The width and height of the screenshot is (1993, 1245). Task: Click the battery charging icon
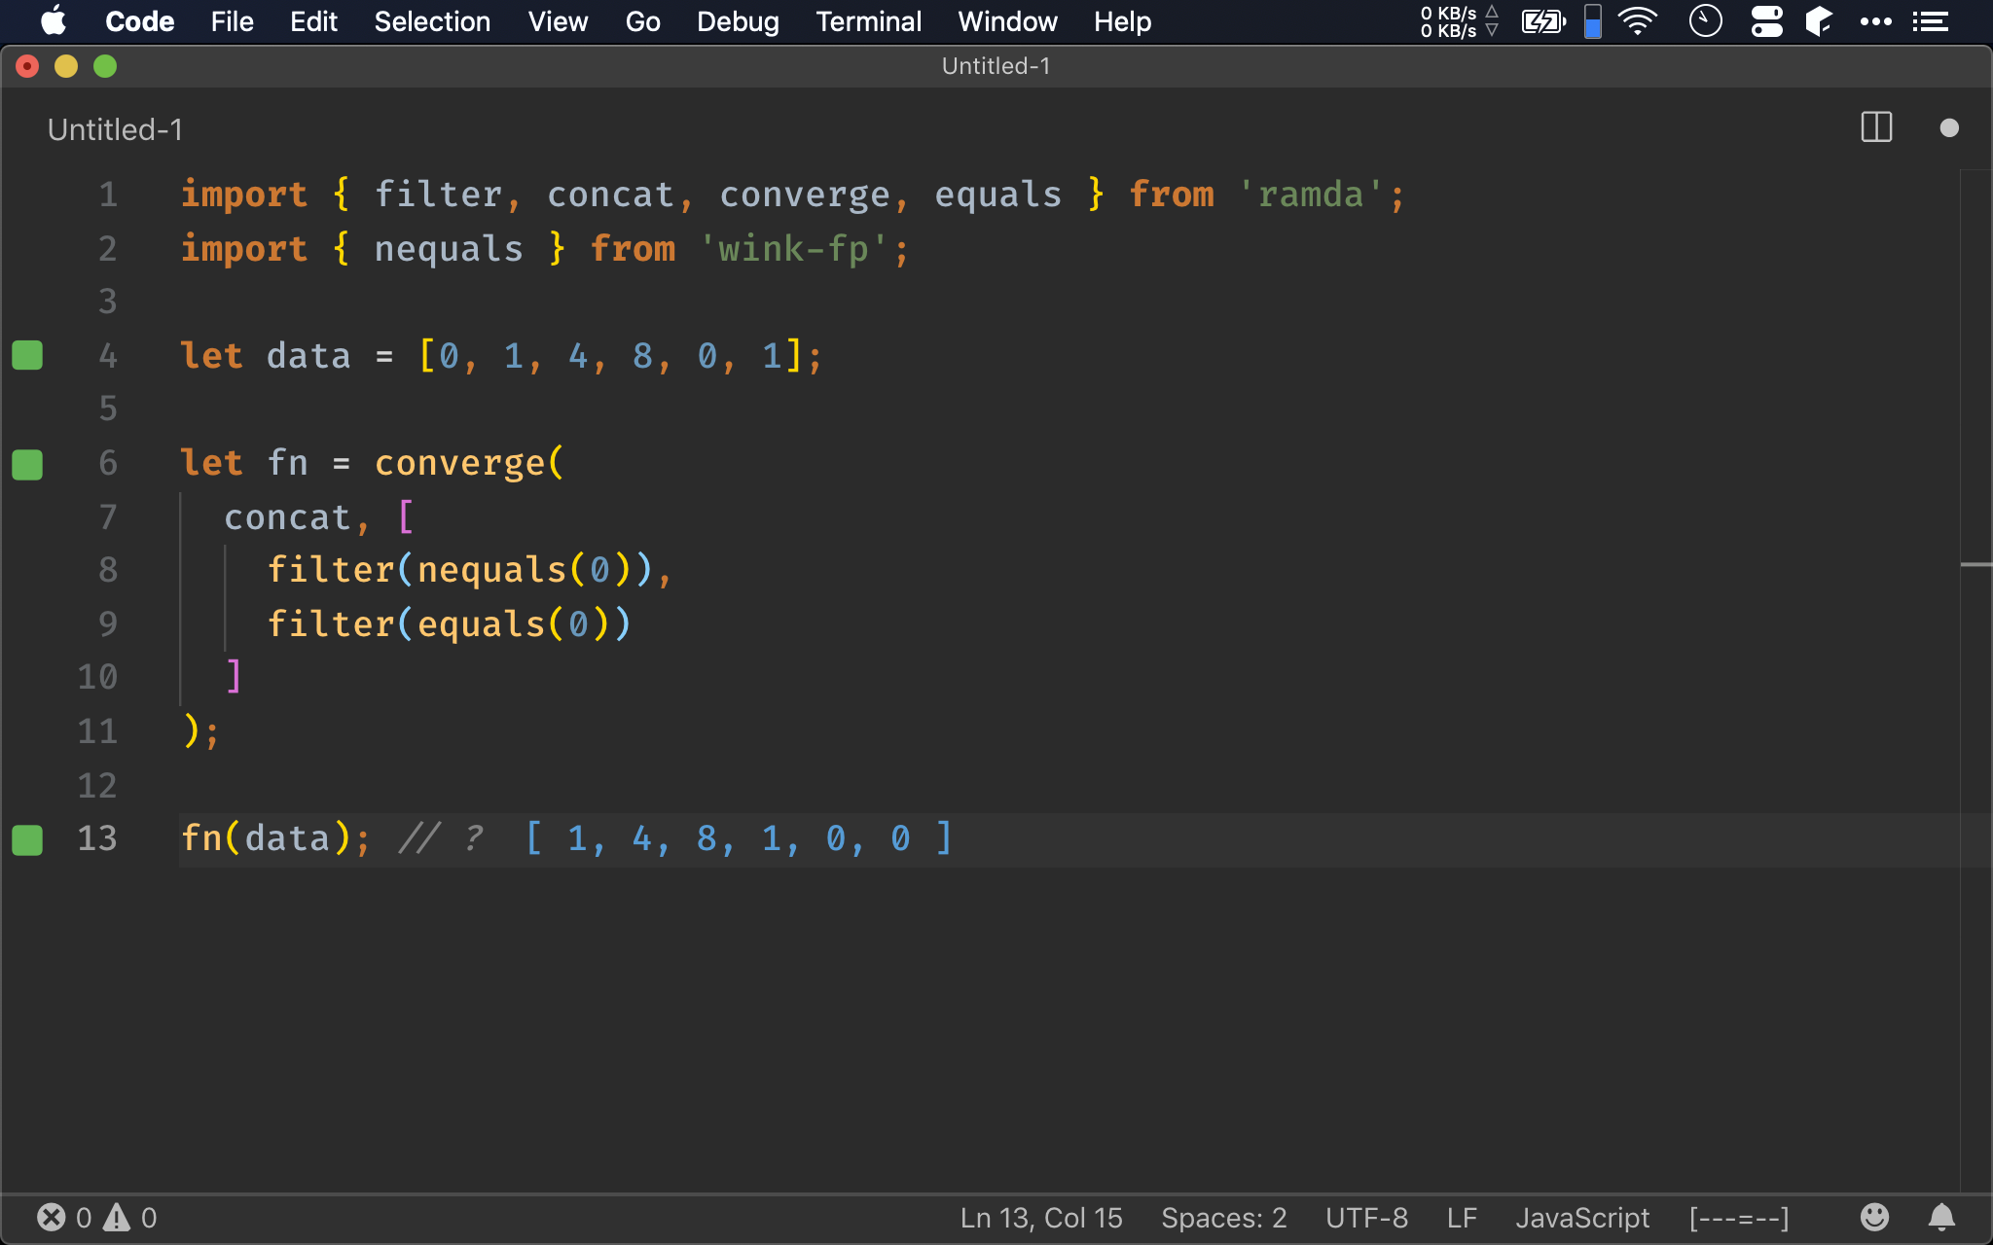(x=1543, y=20)
